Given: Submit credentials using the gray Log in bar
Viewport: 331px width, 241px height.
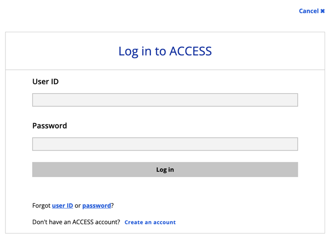Looking at the screenshot, I should pyautogui.click(x=165, y=169).
